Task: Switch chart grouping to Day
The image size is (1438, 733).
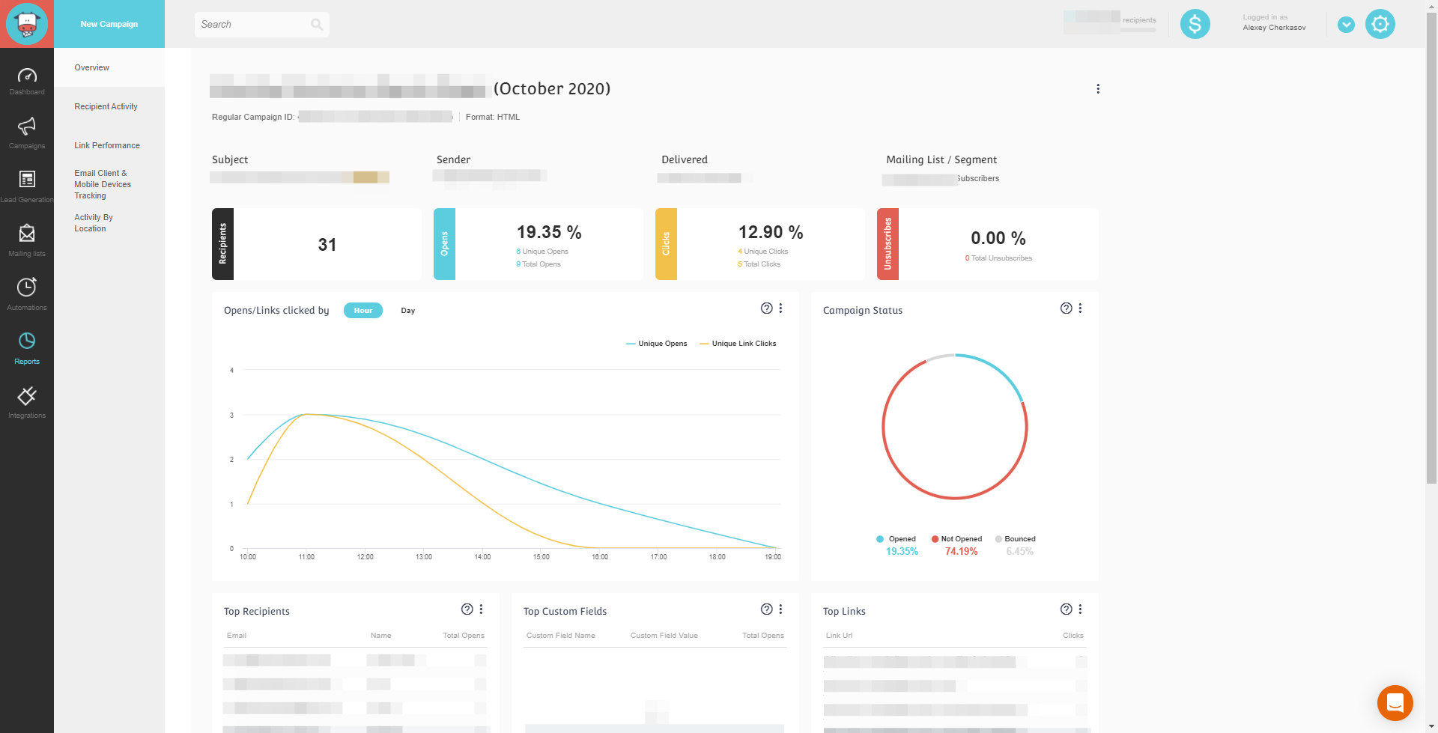Action: coord(407,310)
